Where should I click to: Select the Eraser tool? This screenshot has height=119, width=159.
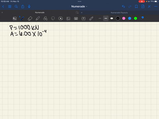point(30,19)
